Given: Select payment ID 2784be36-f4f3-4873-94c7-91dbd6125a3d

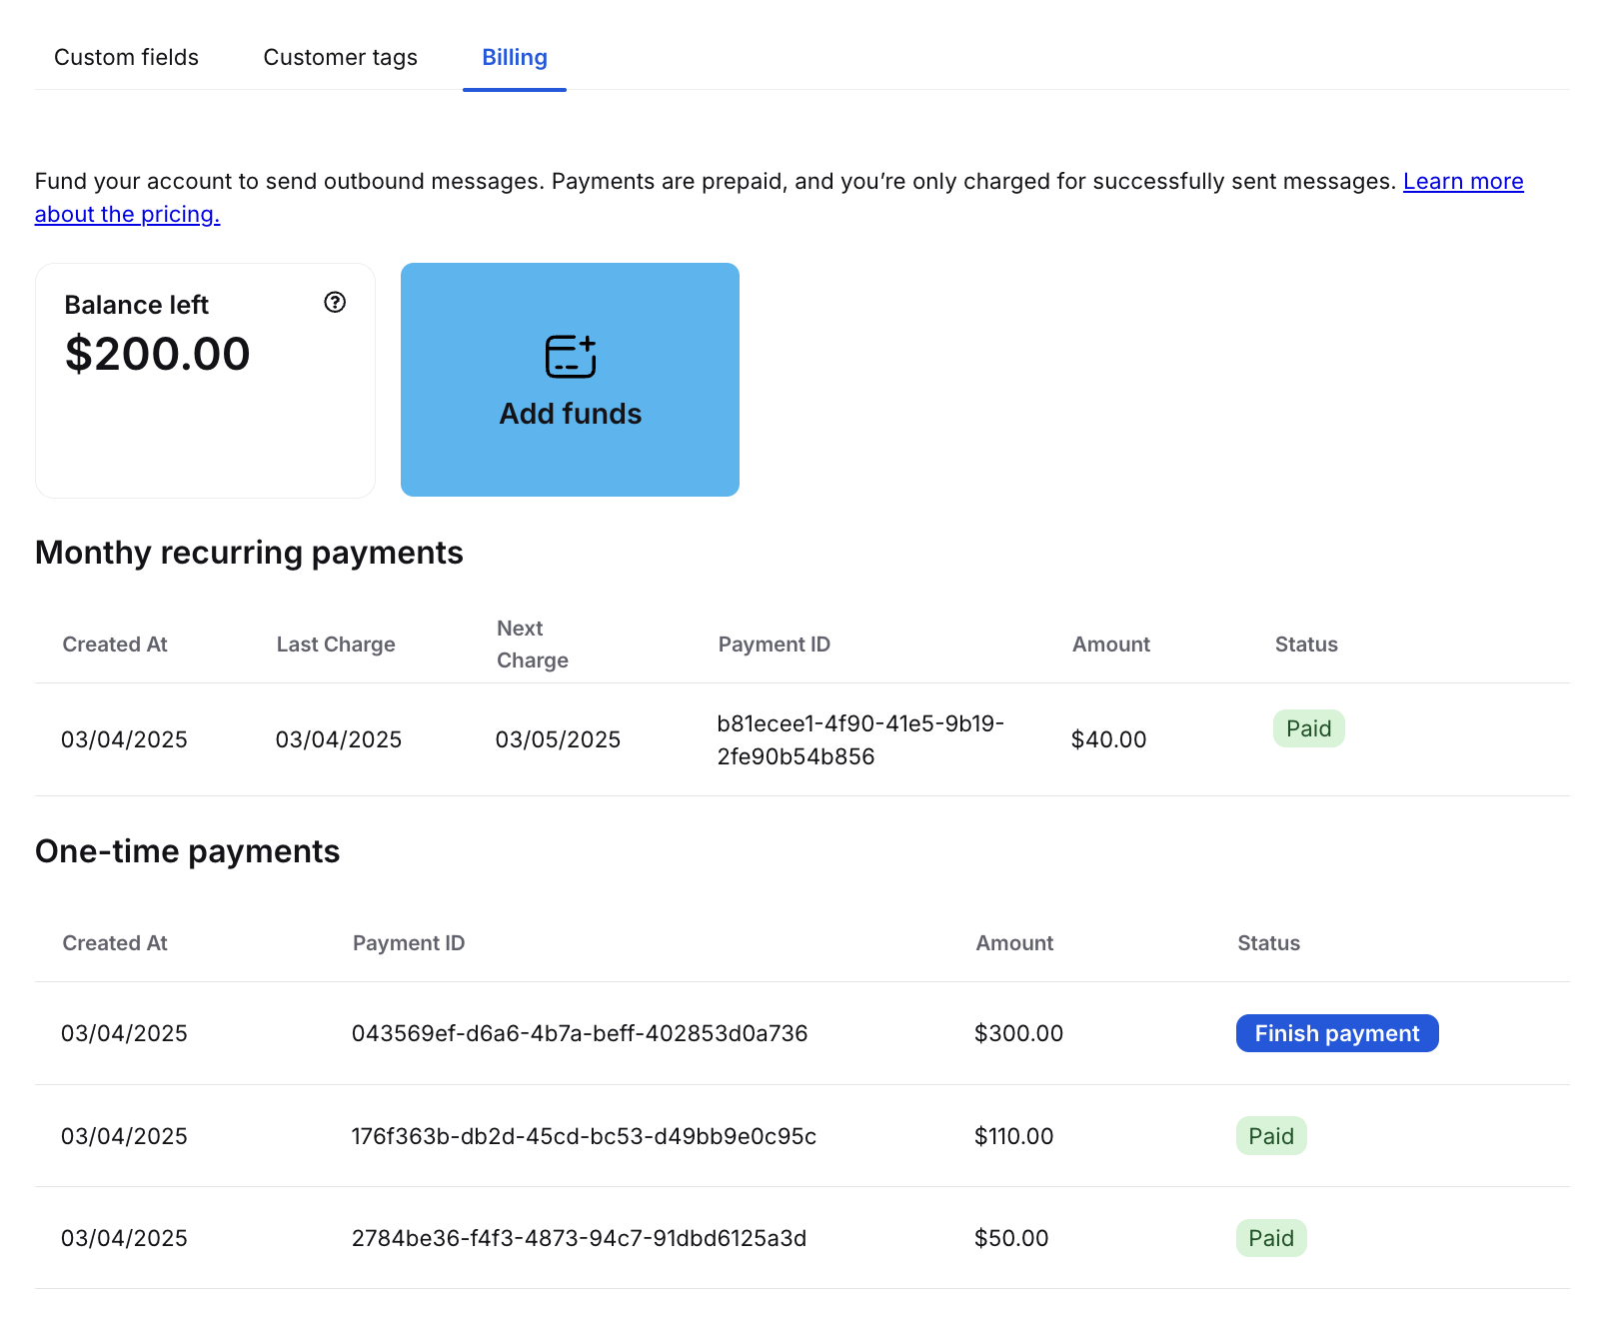Looking at the screenshot, I should (x=579, y=1238).
